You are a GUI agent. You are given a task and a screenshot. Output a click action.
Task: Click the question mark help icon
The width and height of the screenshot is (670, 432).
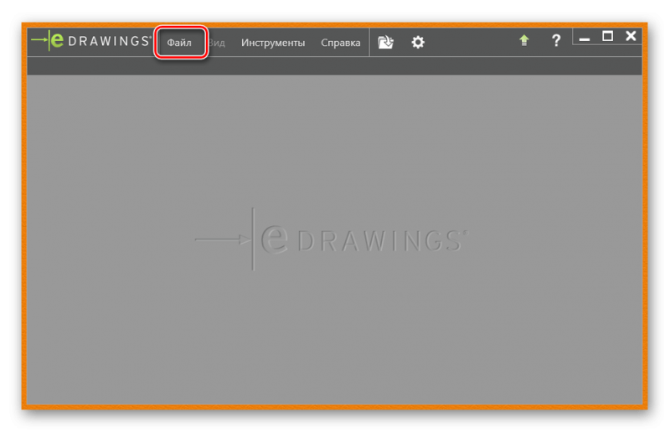click(x=556, y=40)
